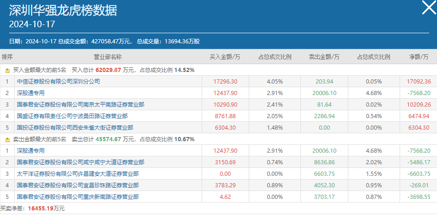Click the 营业部名称 column header
The width and height of the screenshot is (437, 215).
[x=108, y=57]
